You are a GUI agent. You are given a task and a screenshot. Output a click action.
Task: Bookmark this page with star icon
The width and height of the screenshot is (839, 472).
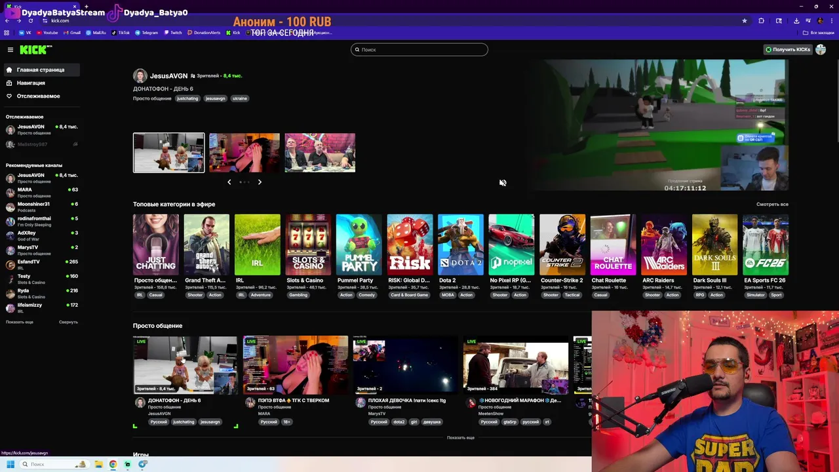745,21
